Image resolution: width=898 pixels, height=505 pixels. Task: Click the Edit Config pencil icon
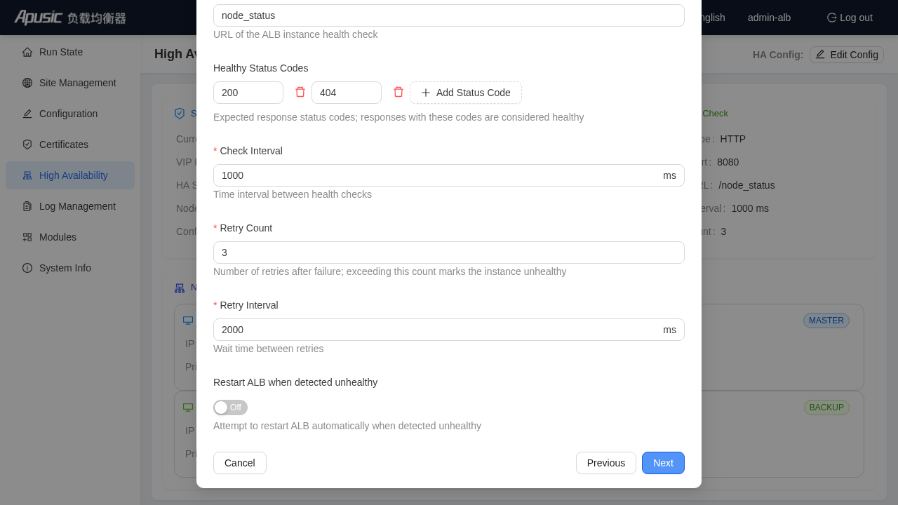pyautogui.click(x=820, y=54)
